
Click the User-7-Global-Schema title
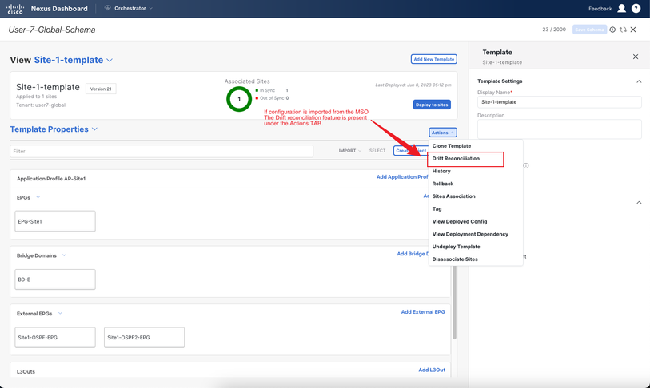tap(52, 30)
